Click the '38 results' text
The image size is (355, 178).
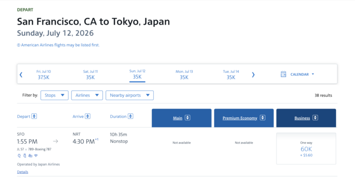[323, 95]
